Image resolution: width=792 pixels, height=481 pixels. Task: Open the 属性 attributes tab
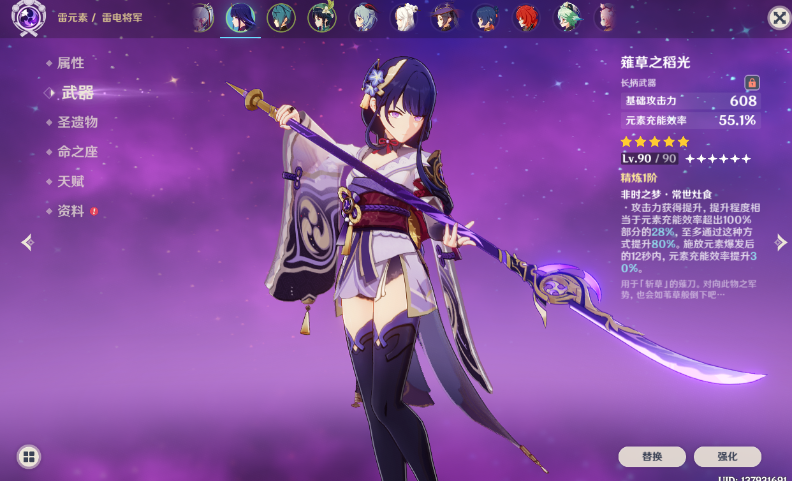click(70, 63)
